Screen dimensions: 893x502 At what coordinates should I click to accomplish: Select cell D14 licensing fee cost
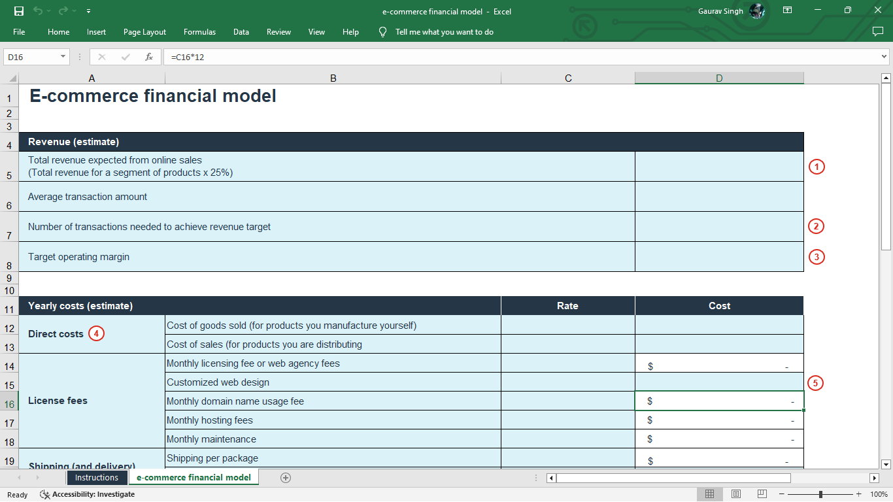coord(719,363)
